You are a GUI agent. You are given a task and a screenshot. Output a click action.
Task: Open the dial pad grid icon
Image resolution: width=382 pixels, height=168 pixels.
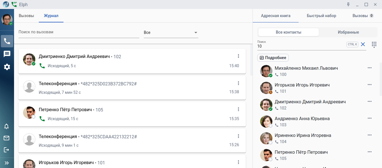(x=374, y=45)
